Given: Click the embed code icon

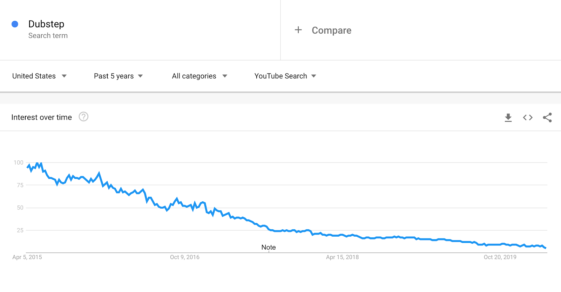Looking at the screenshot, I should [x=528, y=118].
